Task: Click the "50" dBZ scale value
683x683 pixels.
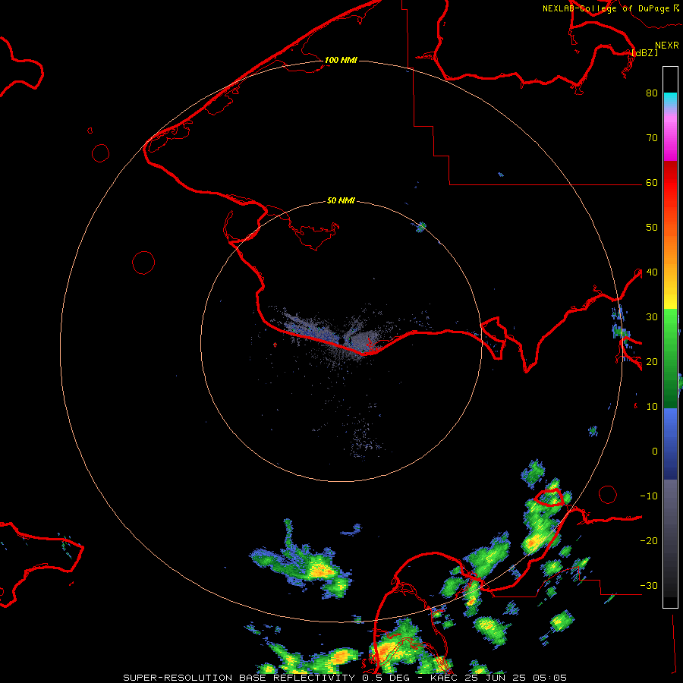Action: click(652, 228)
